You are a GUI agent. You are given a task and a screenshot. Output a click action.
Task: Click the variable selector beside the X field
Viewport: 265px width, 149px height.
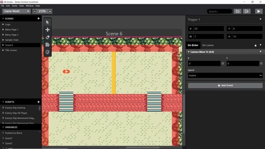[223, 63]
